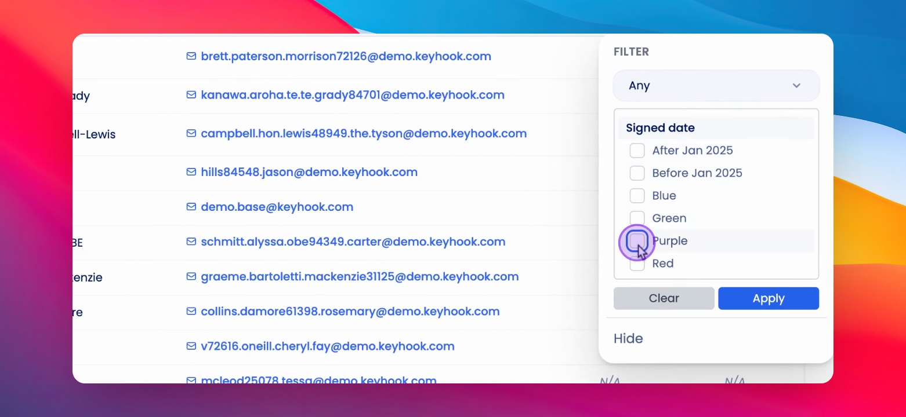
Task: Apply the selected filters
Action: click(x=769, y=298)
